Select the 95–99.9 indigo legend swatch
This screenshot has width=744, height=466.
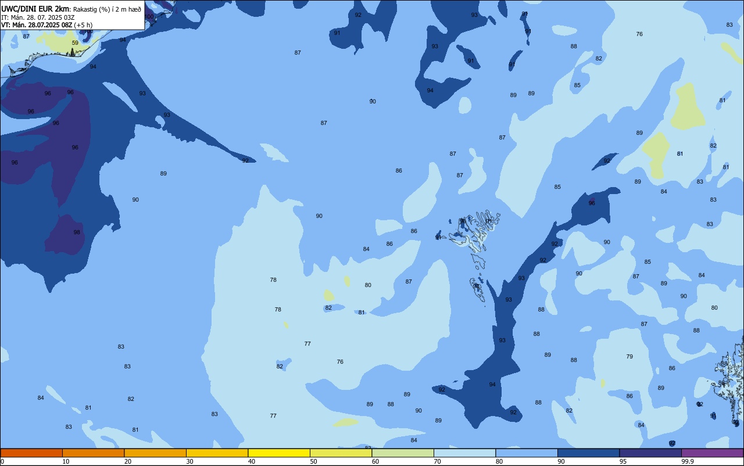click(650, 453)
